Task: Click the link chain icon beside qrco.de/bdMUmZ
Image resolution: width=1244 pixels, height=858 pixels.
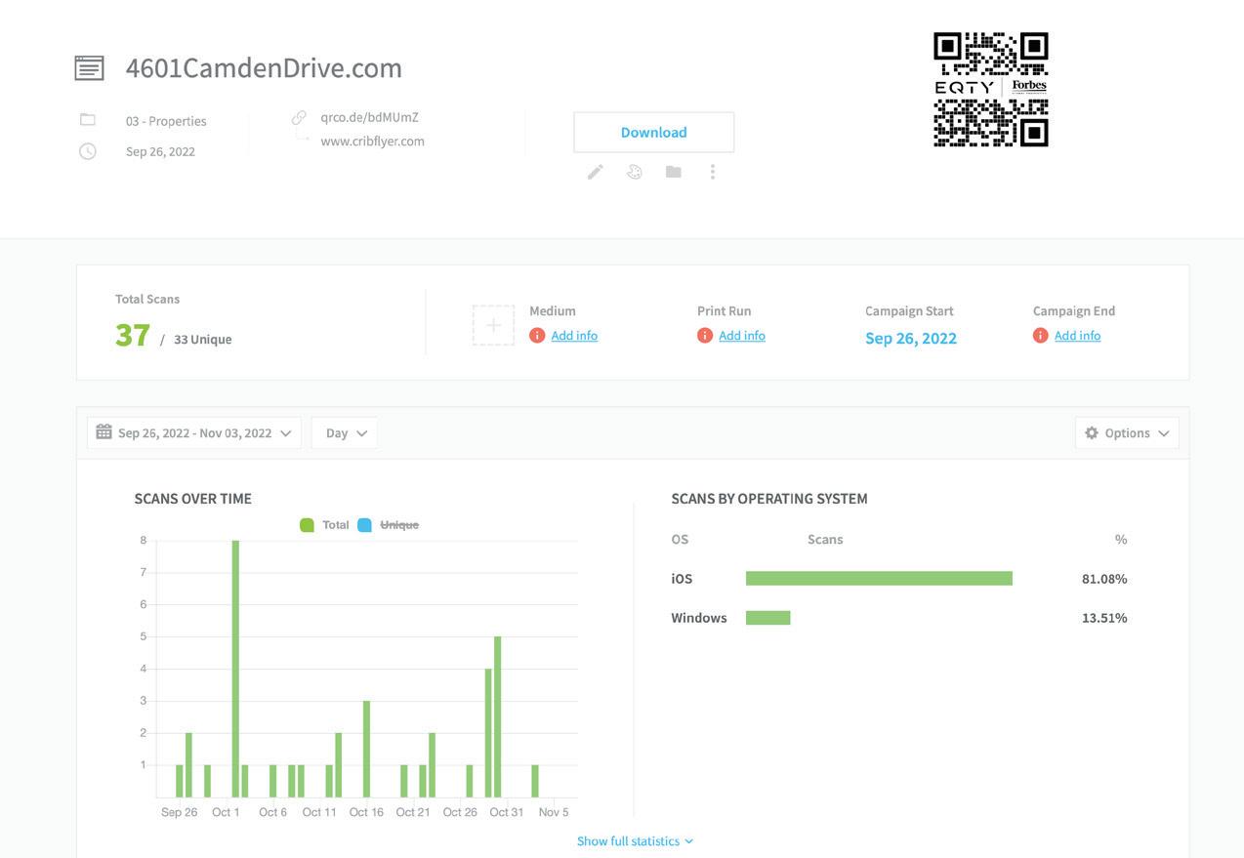Action: (299, 117)
